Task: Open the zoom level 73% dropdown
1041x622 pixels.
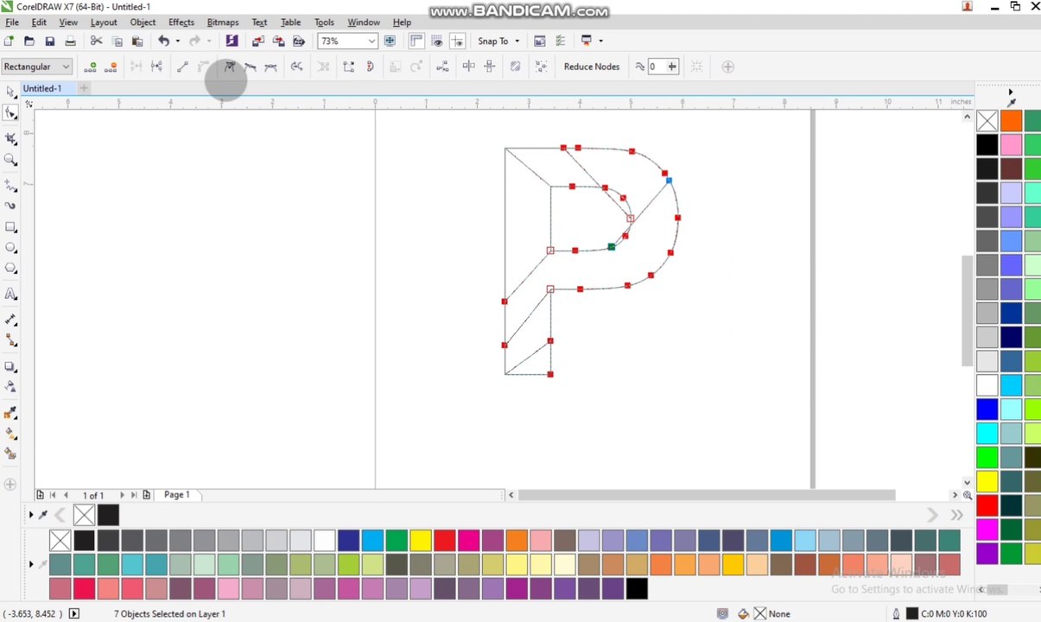Action: 371,41
